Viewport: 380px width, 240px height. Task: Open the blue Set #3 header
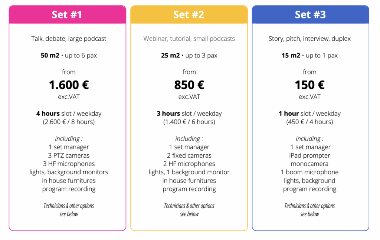310,14
